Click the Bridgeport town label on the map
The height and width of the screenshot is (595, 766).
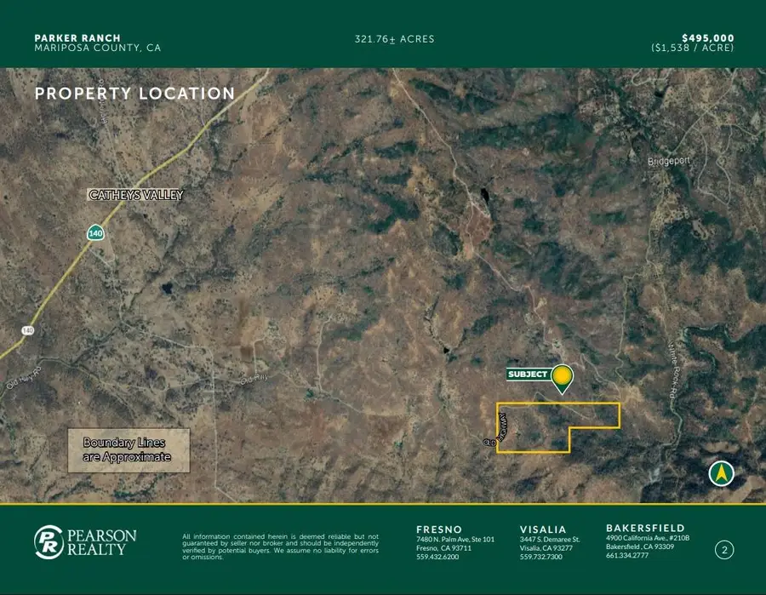[669, 160]
